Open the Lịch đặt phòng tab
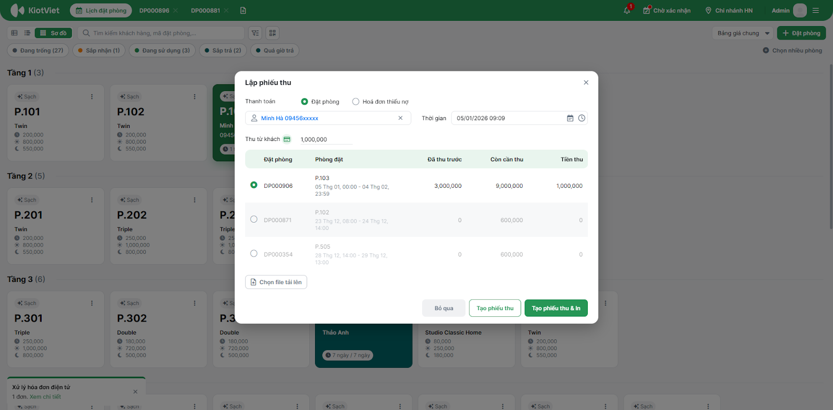Screen dimensions: 833x410 pyautogui.click(x=101, y=10)
